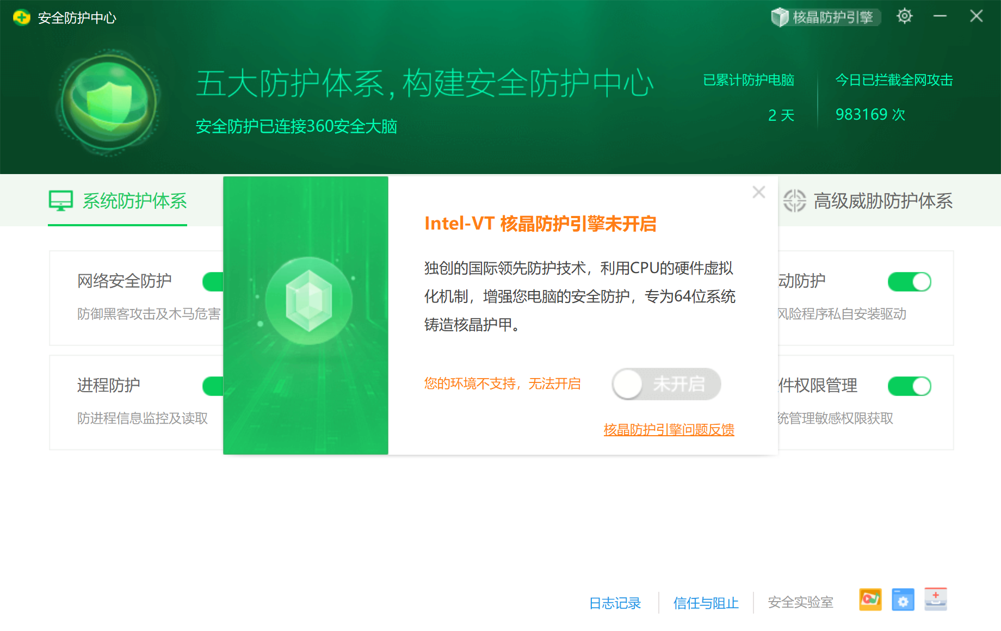Image resolution: width=1001 pixels, height=631 pixels.
Task: Open the 核晶防护引擎问题反馈 link
Action: (669, 430)
